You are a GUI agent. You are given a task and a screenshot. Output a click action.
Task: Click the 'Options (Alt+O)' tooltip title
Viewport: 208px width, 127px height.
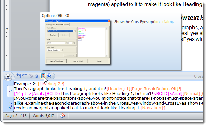55,16
